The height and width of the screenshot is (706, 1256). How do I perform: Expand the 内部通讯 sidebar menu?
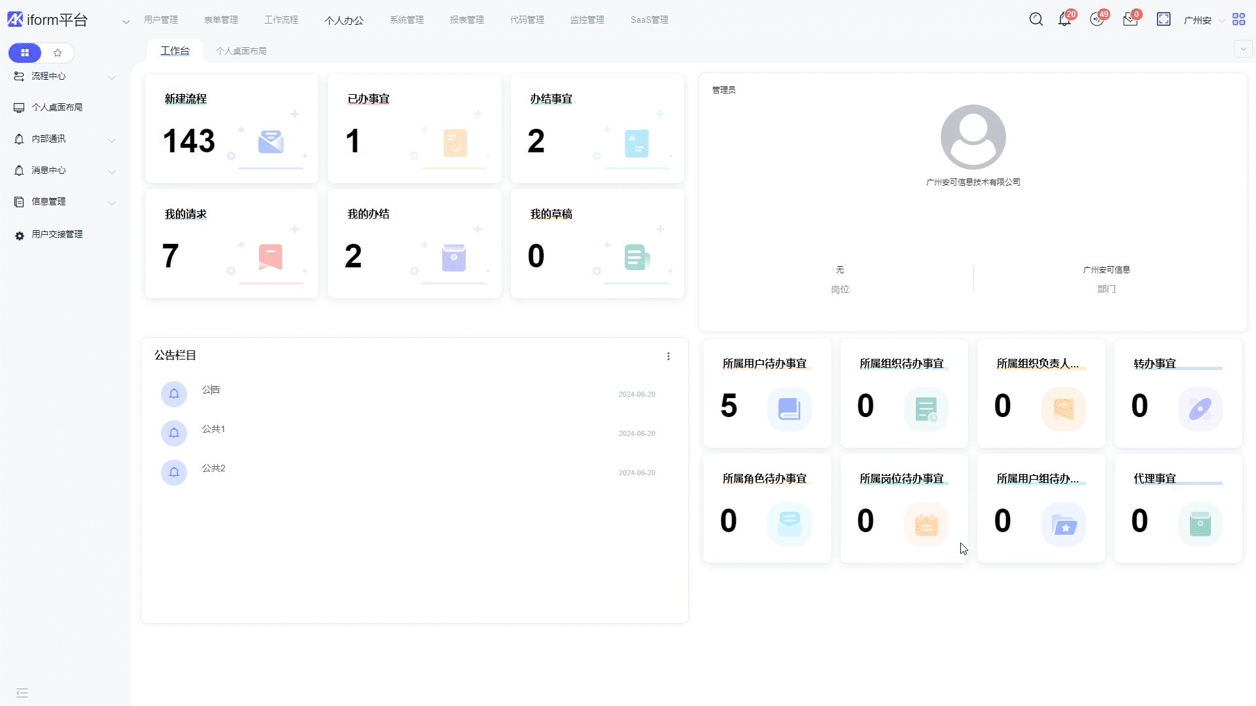point(65,139)
